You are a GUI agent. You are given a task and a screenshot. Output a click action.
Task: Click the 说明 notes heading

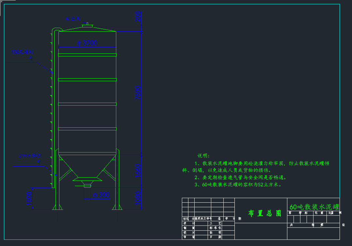click(203, 156)
